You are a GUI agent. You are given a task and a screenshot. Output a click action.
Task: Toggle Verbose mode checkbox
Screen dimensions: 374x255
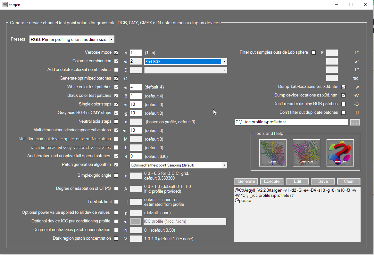click(116, 52)
